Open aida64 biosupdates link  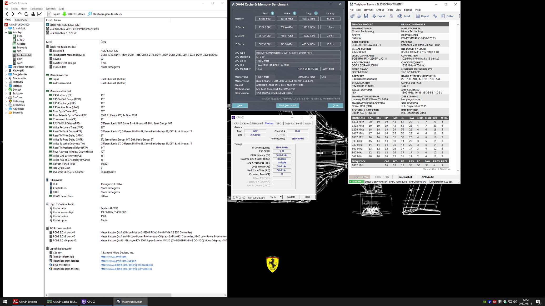pos(127,265)
